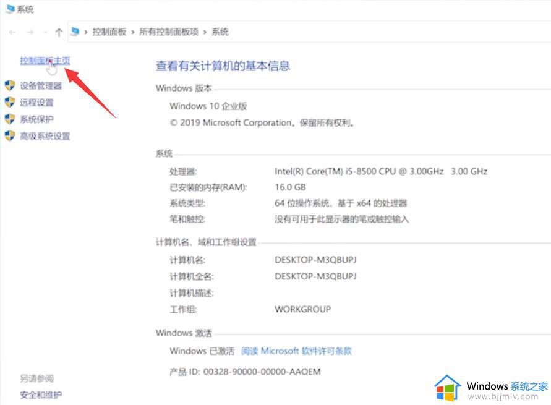Click shield icon beside 系统保护
551x405 pixels.
point(10,119)
